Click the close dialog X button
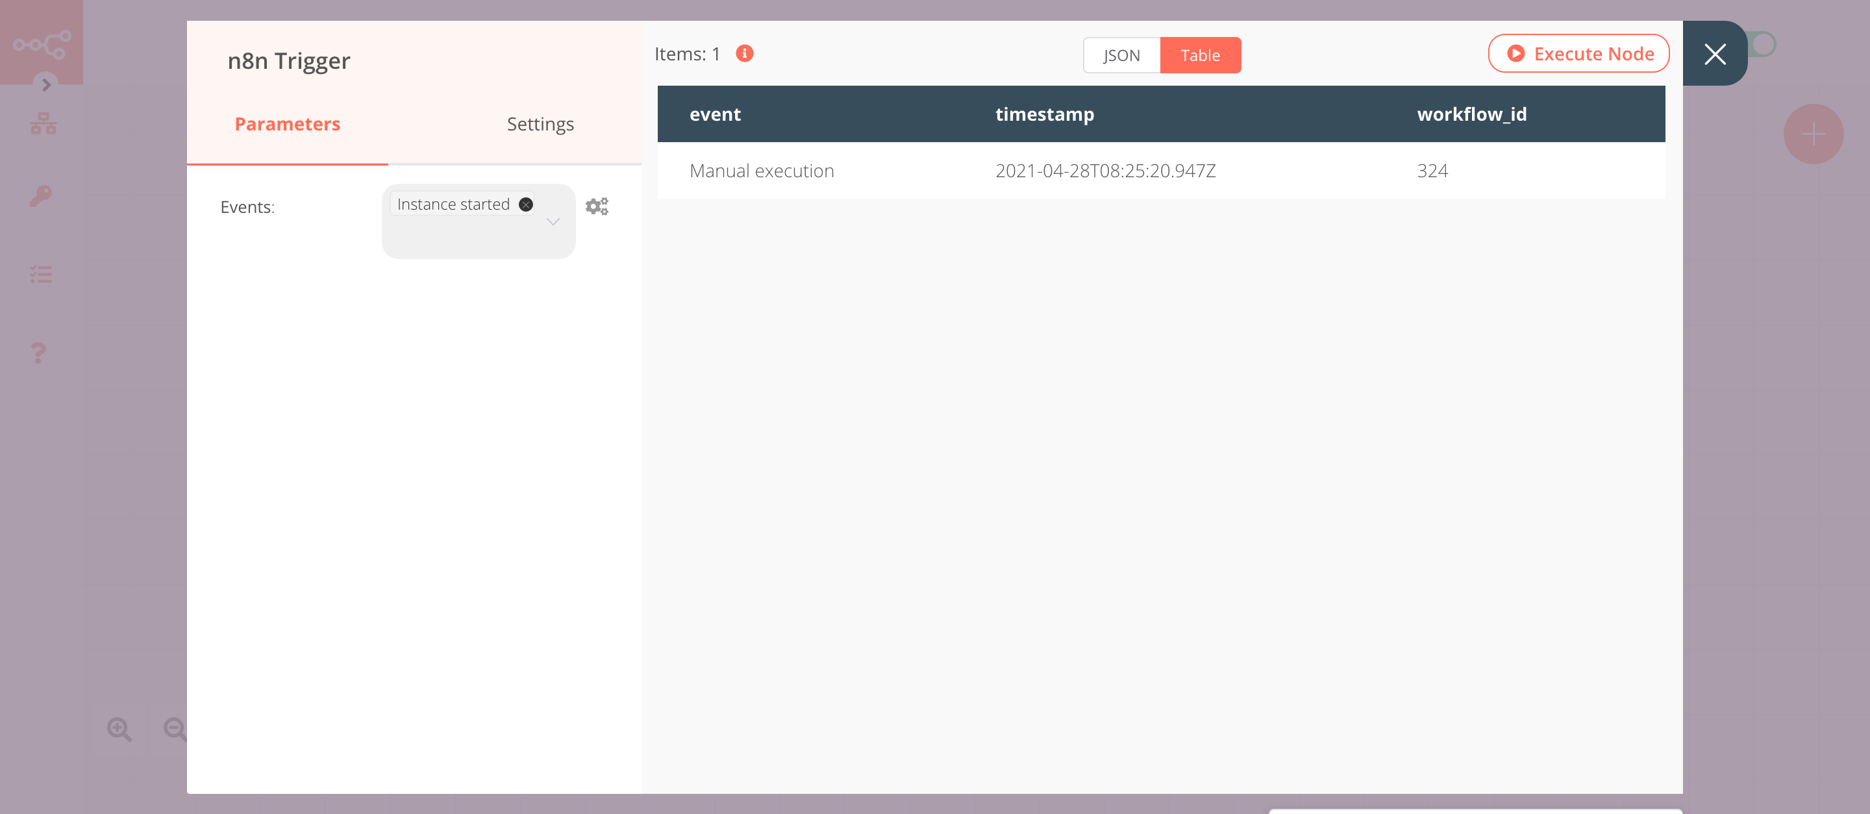Screen dimensions: 1870x814 [x=1714, y=54]
